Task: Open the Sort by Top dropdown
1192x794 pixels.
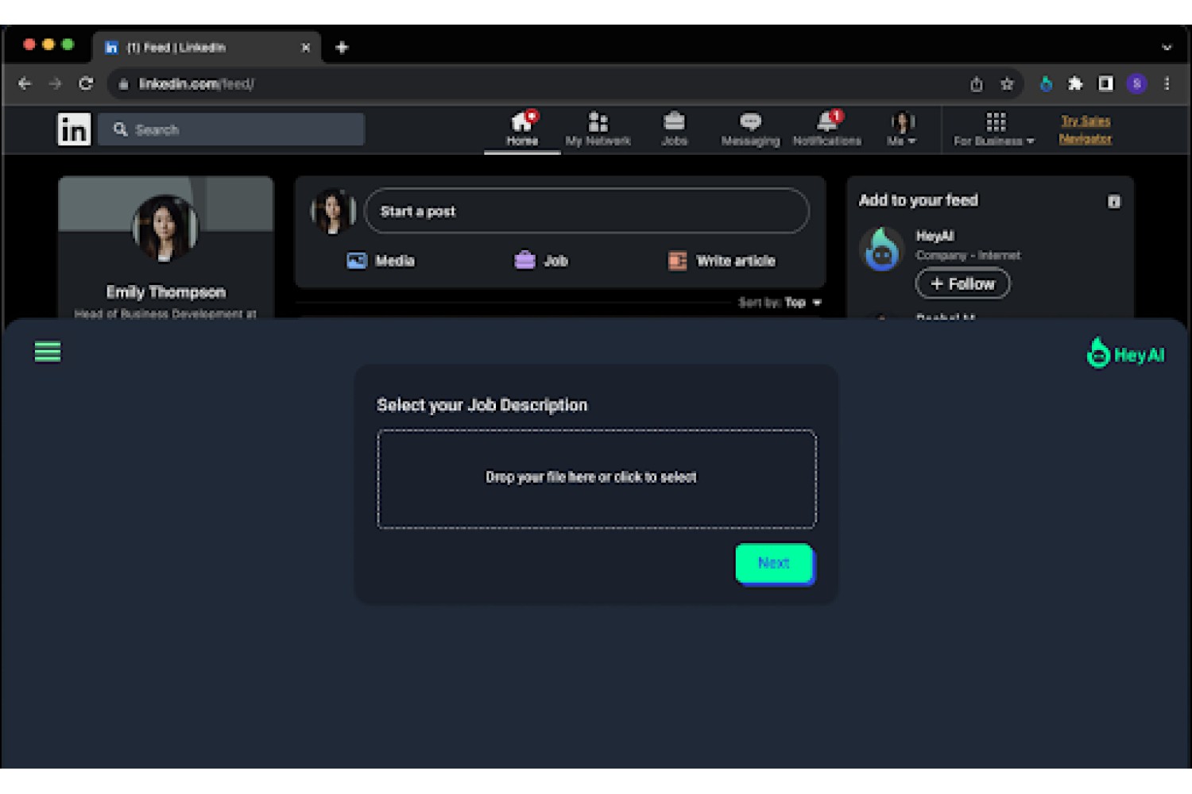Action: (780, 303)
